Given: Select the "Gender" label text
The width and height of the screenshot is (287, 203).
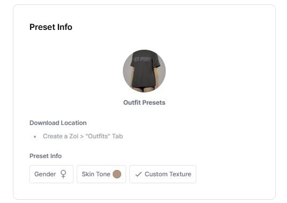Looking at the screenshot, I should [45, 174].
